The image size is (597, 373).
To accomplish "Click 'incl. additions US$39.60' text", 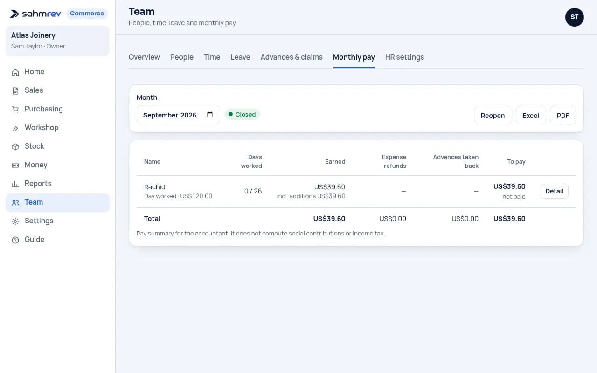I will tap(311, 196).
